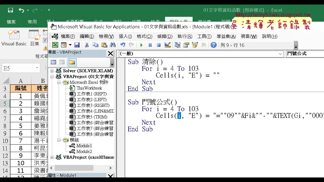Click the 巨集 macros ribbon button
The width and height of the screenshot is (324, 182).
[35, 38]
